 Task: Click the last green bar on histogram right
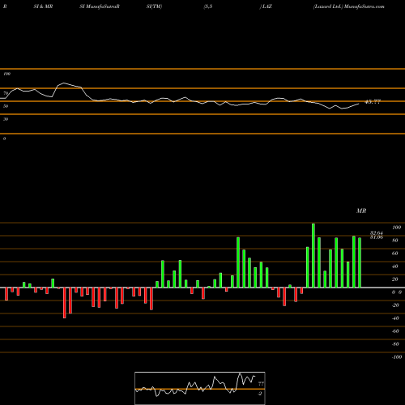pyautogui.click(x=360, y=262)
